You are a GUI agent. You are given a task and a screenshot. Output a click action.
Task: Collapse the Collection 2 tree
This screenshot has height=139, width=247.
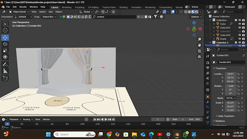[x=210, y=42]
